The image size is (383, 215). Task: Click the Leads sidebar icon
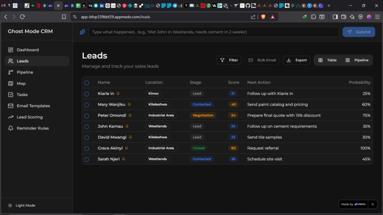point(10,61)
